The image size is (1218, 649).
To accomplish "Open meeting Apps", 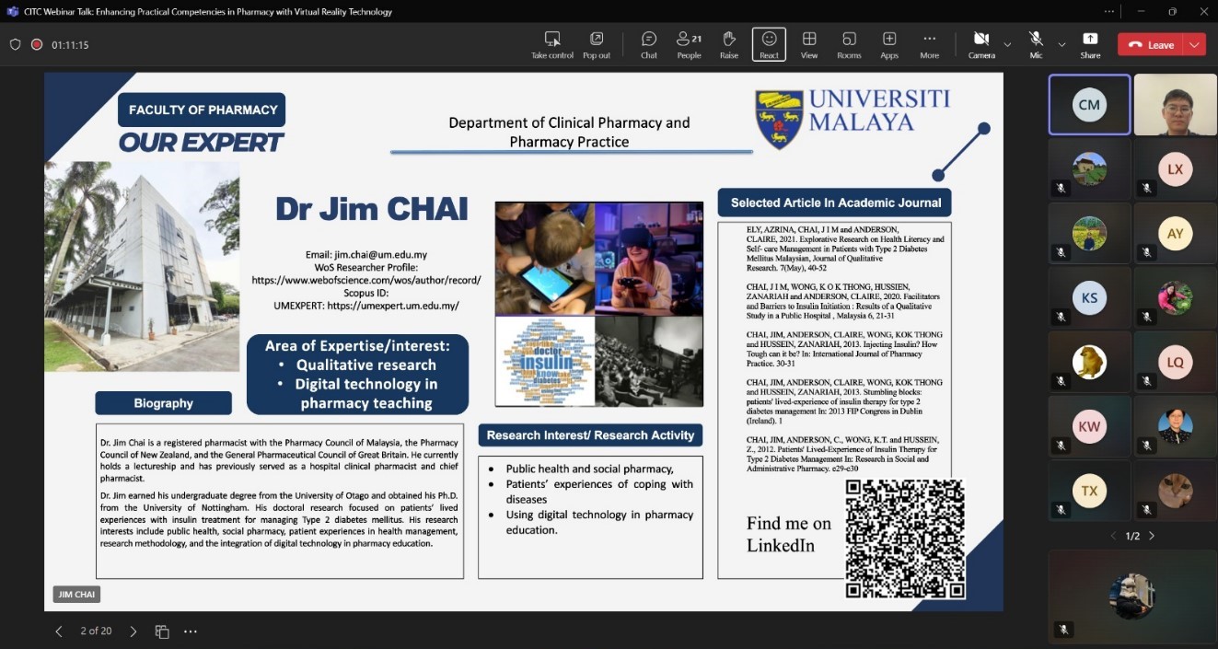I will tap(889, 44).
